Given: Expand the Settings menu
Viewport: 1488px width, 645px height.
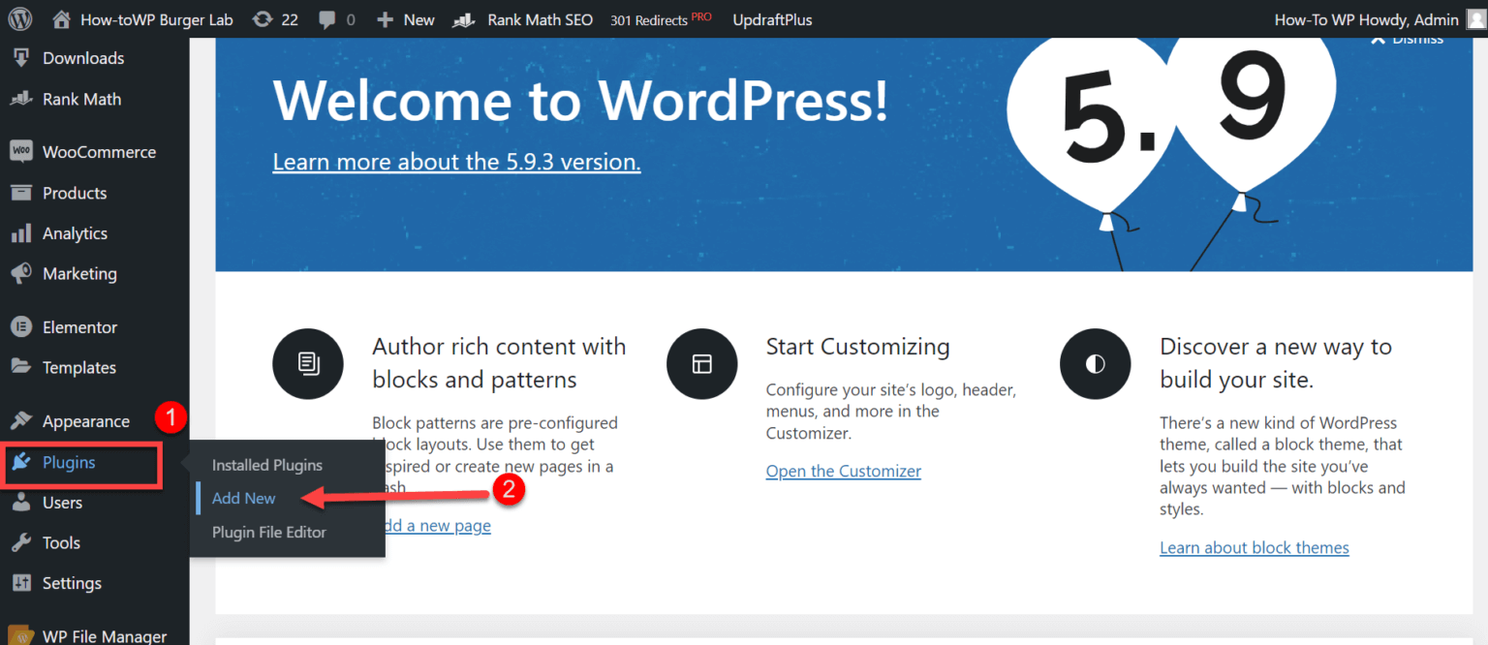Looking at the screenshot, I should point(74,583).
